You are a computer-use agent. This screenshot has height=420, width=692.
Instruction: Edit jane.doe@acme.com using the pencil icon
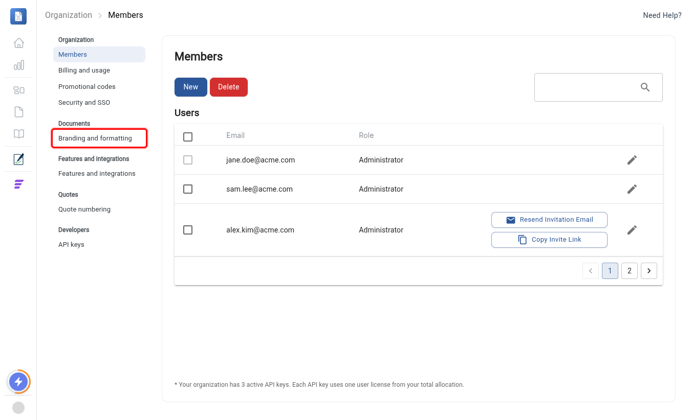pos(632,160)
